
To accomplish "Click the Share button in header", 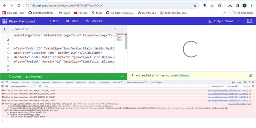I will [72, 21].
